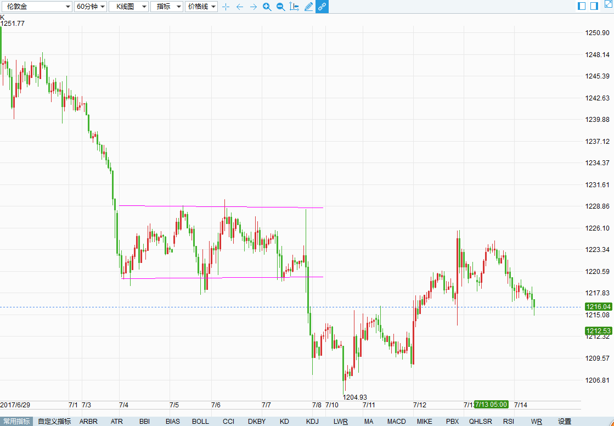Click the upper magenta trend line
This screenshot has width=614, height=426.
point(219,206)
